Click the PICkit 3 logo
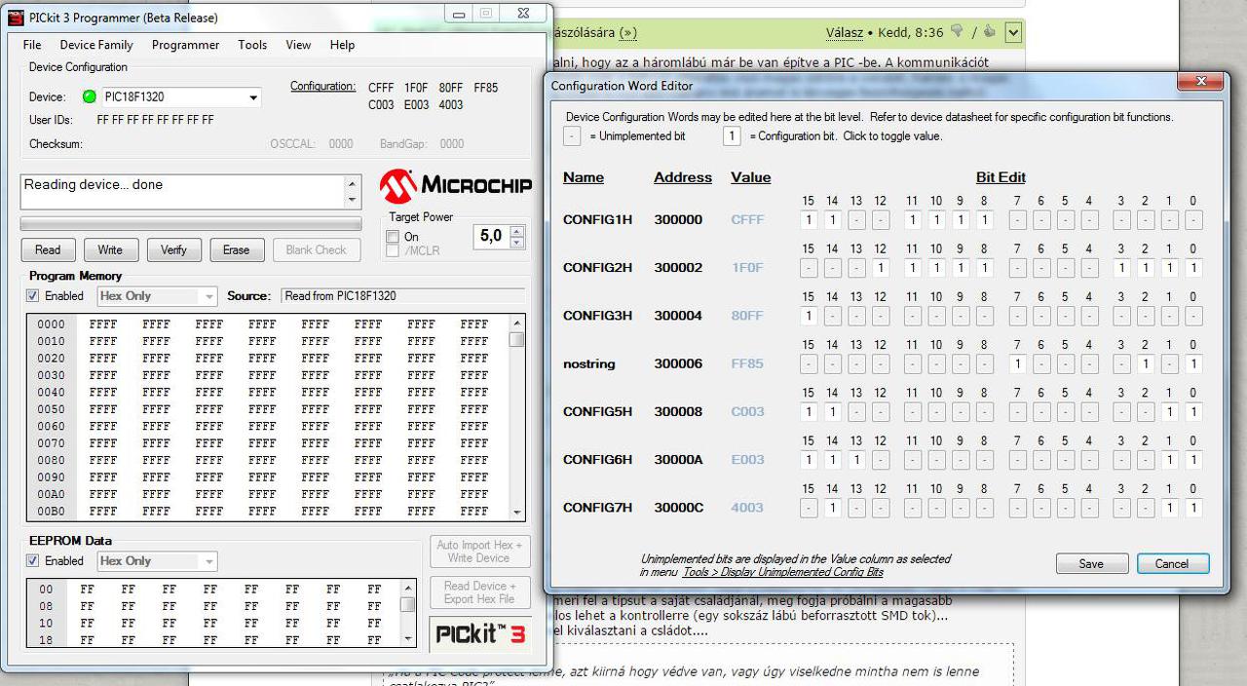This screenshot has height=686, width=1247. (x=480, y=634)
